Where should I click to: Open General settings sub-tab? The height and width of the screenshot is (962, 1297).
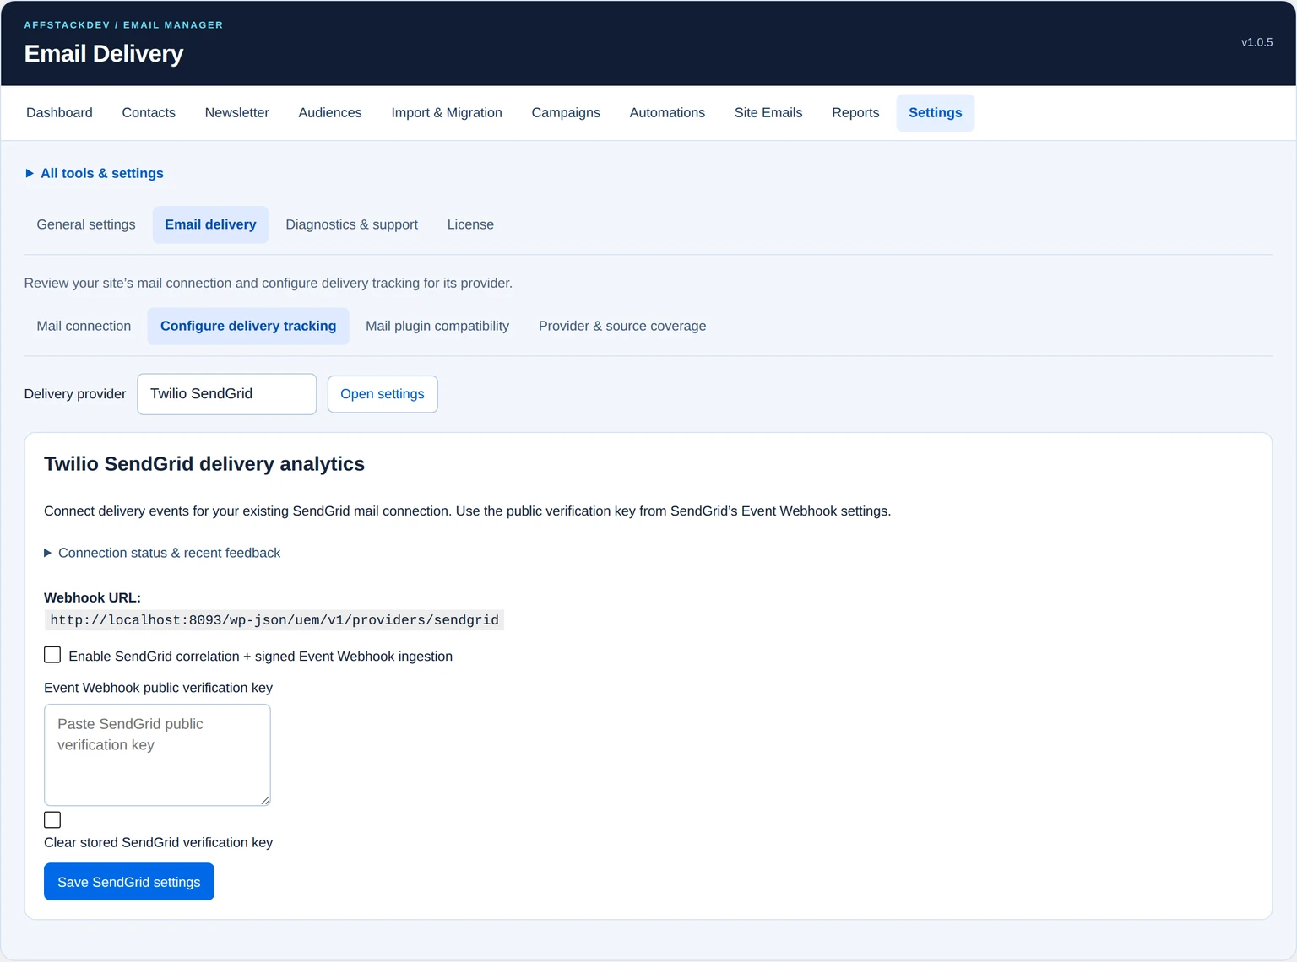(86, 224)
